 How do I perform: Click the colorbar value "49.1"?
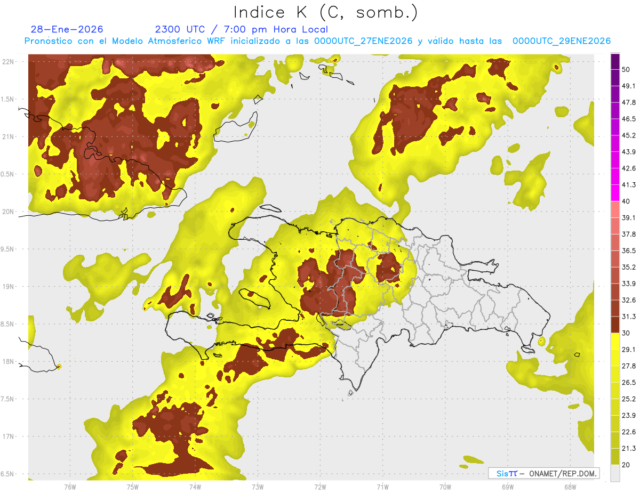[x=629, y=86]
